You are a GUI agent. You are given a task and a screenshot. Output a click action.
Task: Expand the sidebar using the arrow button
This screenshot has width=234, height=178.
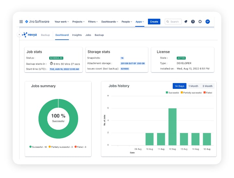[19, 34]
